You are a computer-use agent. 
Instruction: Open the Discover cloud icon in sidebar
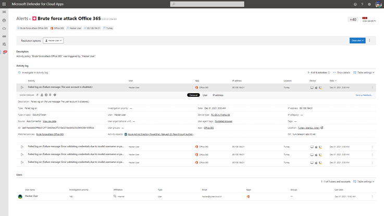[4, 29]
